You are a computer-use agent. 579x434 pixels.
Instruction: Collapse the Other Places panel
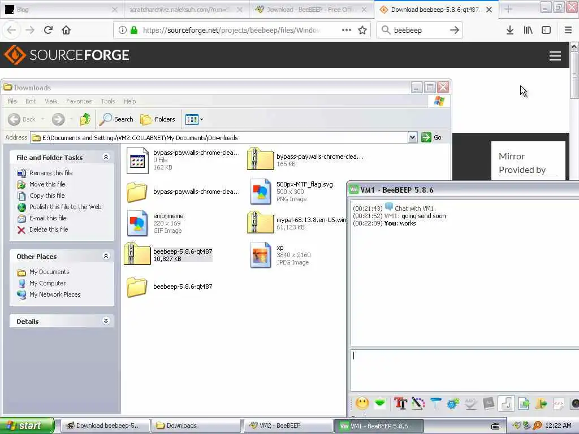click(106, 256)
